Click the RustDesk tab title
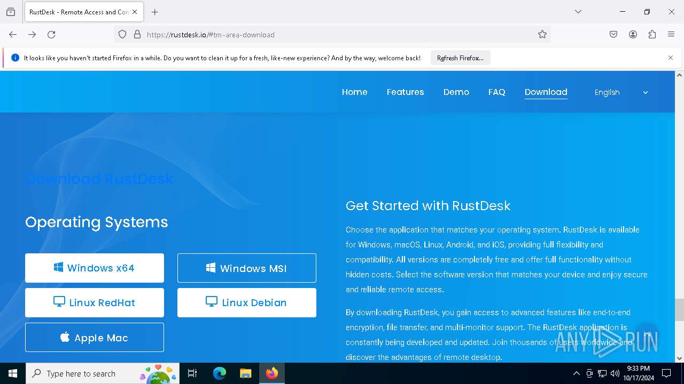684x384 pixels. pyautogui.click(x=79, y=12)
